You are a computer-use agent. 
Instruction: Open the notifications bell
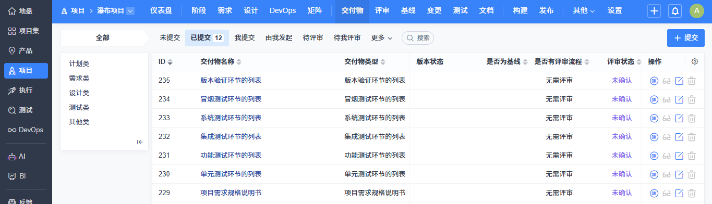675,11
